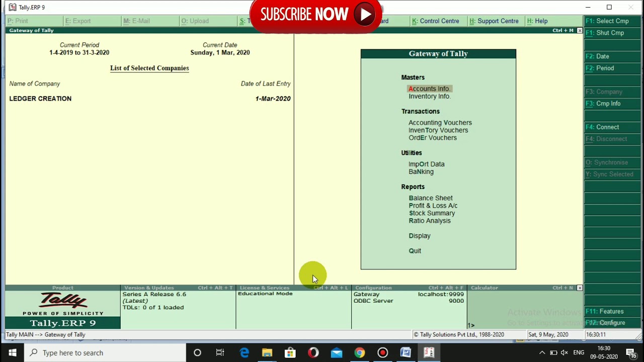Open the Opera browser taskbar icon
The height and width of the screenshot is (362, 644).
tap(313, 353)
